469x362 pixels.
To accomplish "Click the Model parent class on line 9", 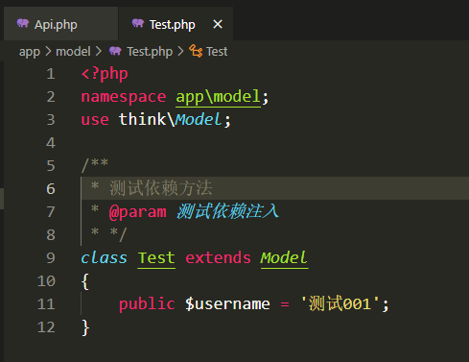I will coord(284,258).
